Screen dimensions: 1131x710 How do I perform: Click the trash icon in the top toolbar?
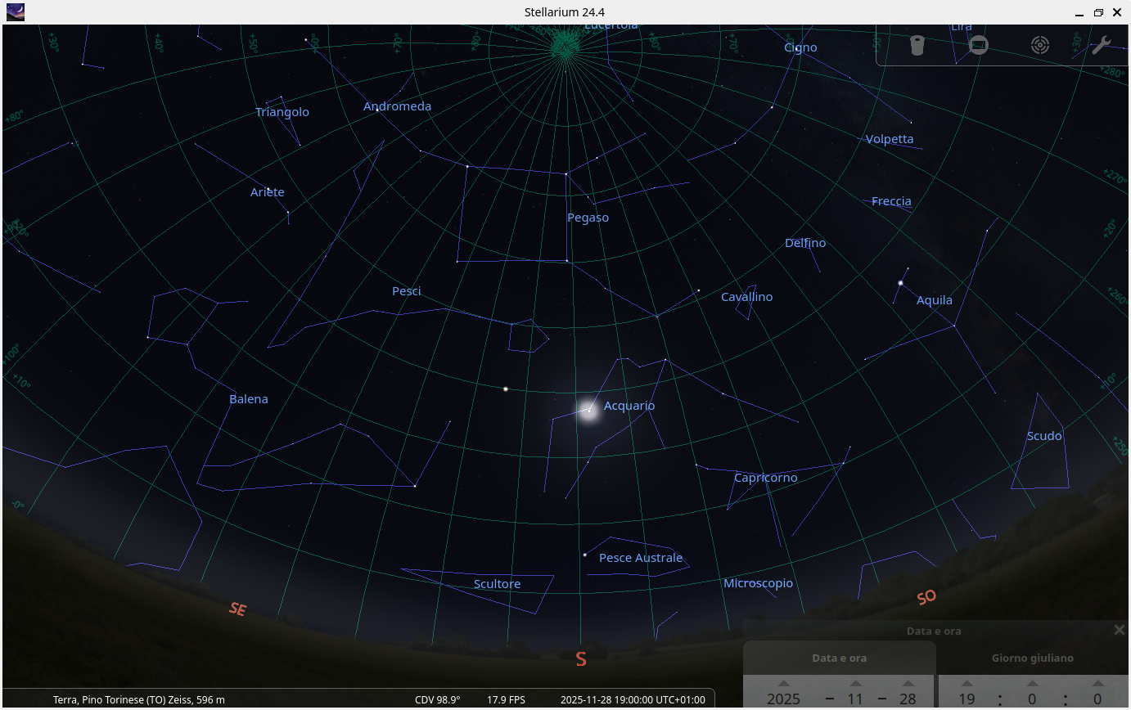(x=917, y=45)
